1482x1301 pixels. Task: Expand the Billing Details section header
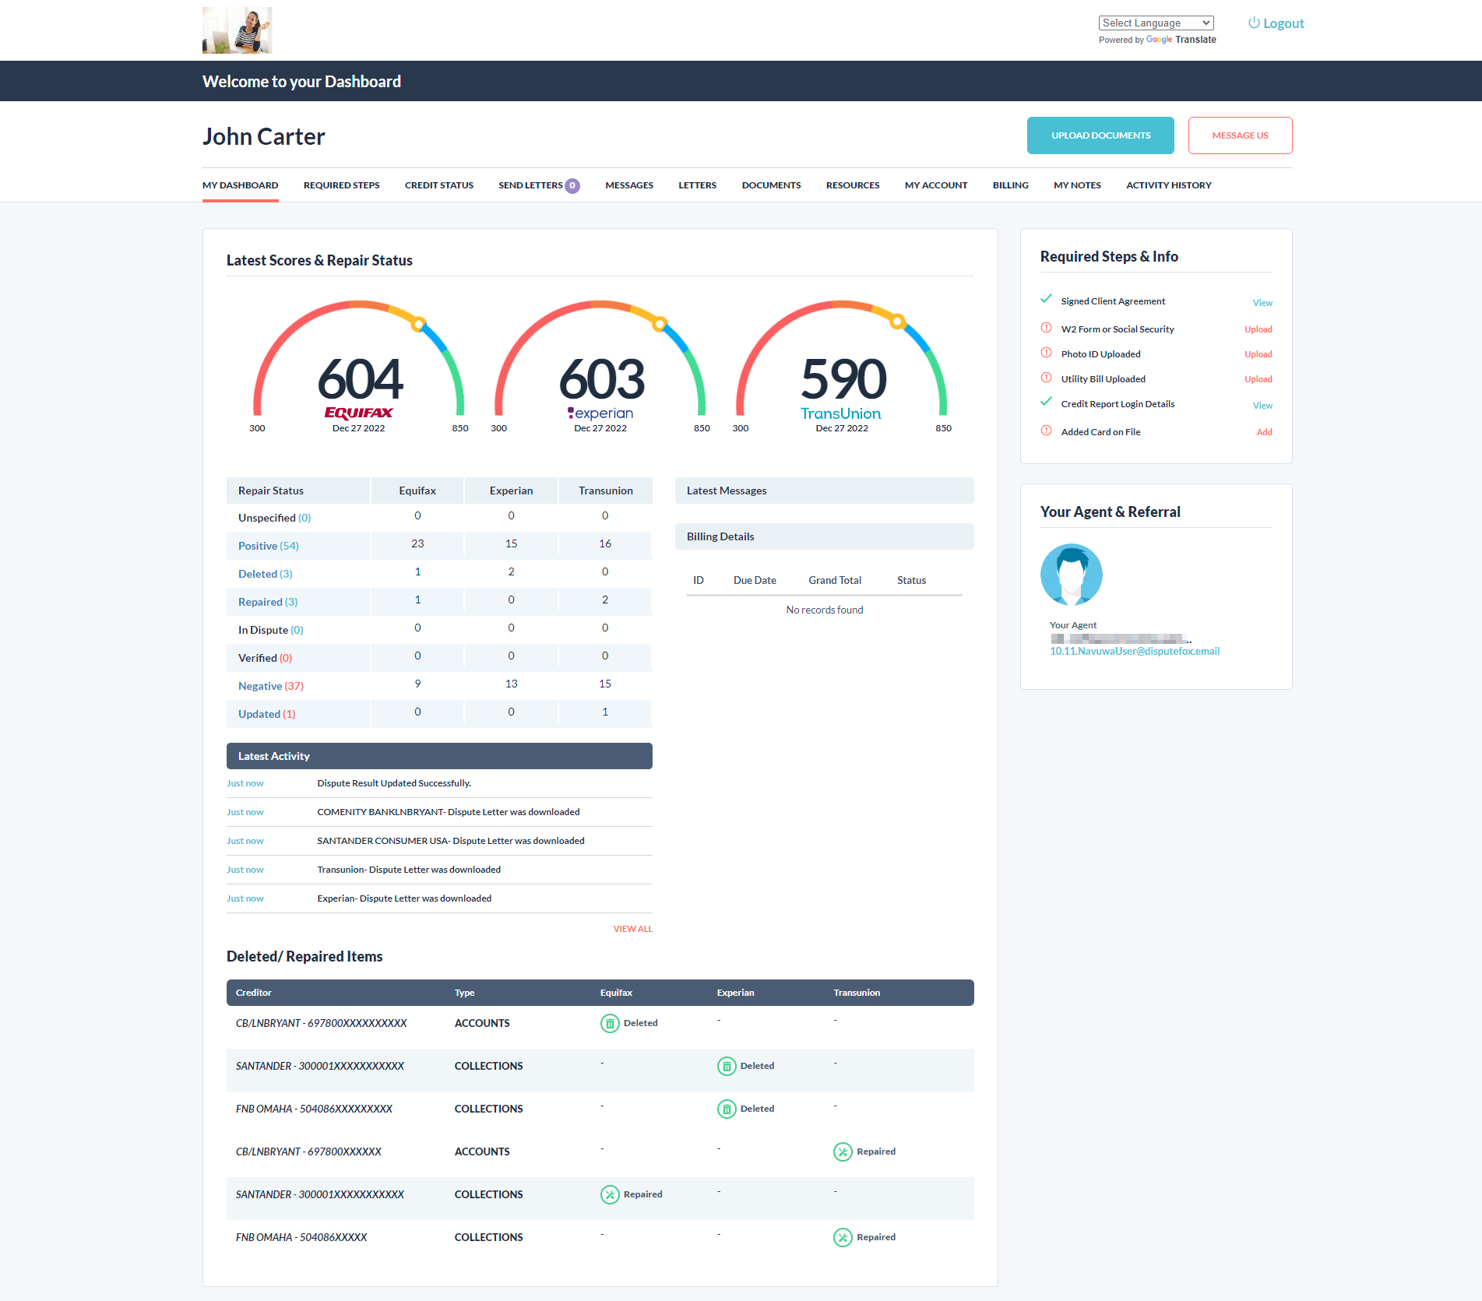pyautogui.click(x=824, y=536)
